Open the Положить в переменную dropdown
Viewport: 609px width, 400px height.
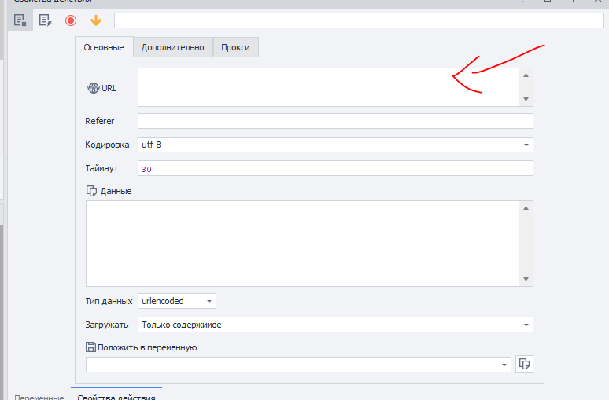point(298,365)
